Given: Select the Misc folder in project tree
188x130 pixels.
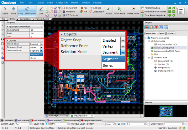Looking at the screenshot, I should pyautogui.click(x=156, y=54).
